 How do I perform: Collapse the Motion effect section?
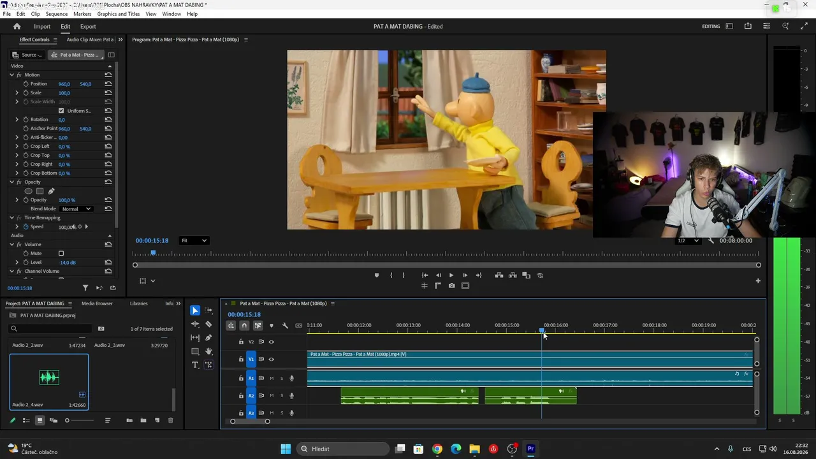[11, 75]
